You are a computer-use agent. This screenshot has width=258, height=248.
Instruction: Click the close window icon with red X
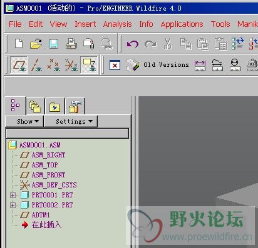click(x=115, y=65)
